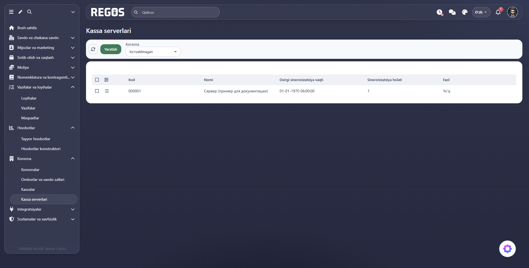Click the REGOS logo

(108, 12)
